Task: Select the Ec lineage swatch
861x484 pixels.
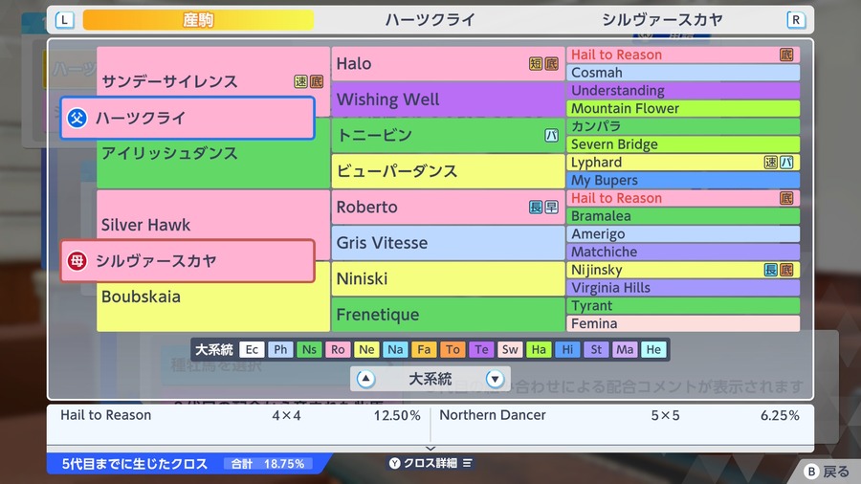Action: [252, 349]
